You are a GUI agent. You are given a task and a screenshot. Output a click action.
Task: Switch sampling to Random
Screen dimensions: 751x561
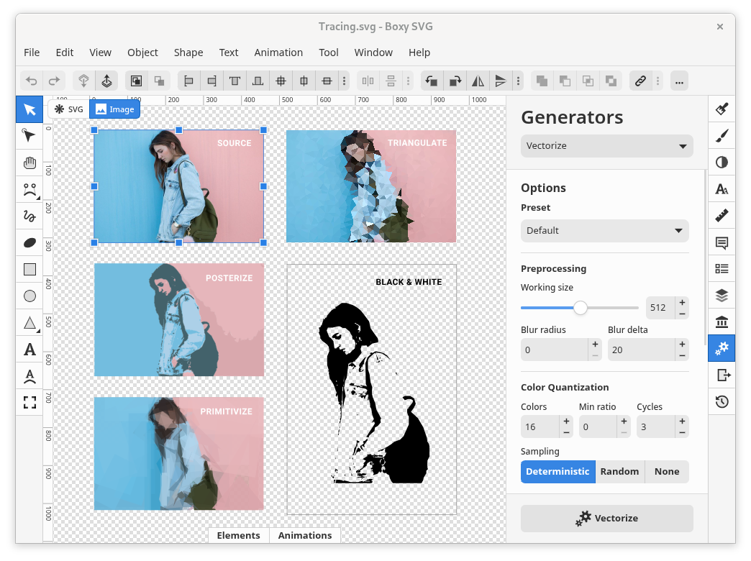pos(619,472)
